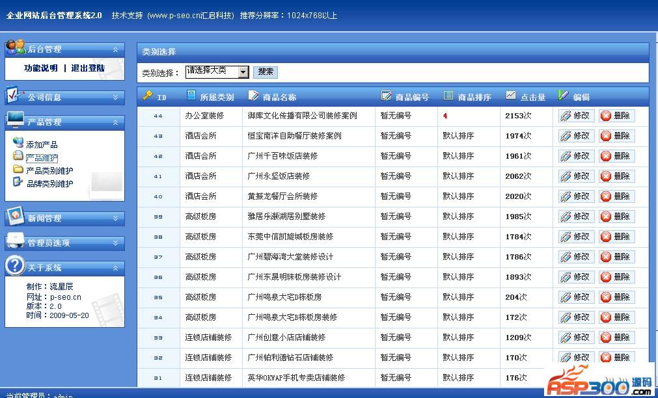Click the key icon beside ID column header
658x398 pixels.
tap(148, 96)
